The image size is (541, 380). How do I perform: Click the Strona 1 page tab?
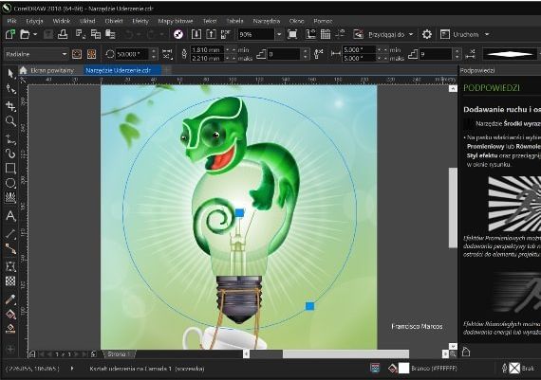(118, 353)
